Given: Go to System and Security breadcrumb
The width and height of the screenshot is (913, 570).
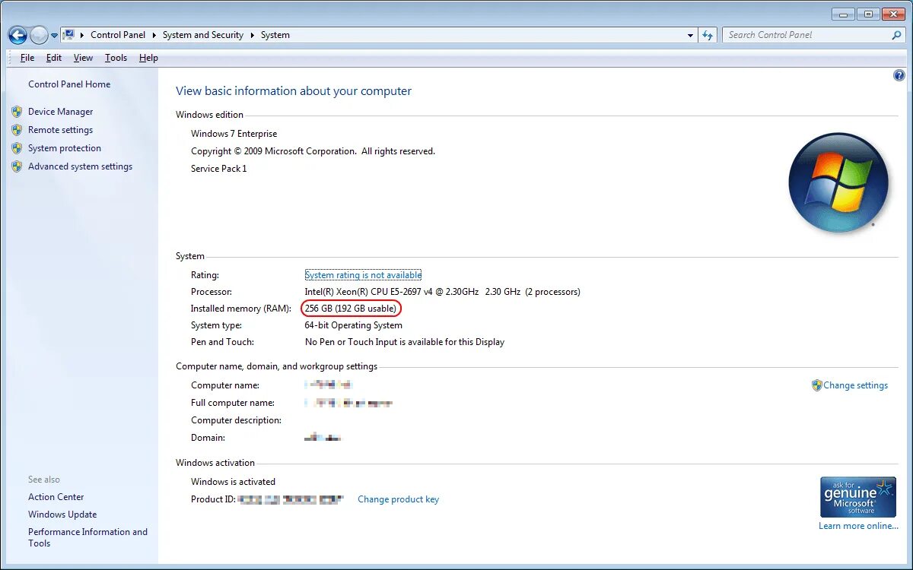Looking at the screenshot, I should point(203,35).
